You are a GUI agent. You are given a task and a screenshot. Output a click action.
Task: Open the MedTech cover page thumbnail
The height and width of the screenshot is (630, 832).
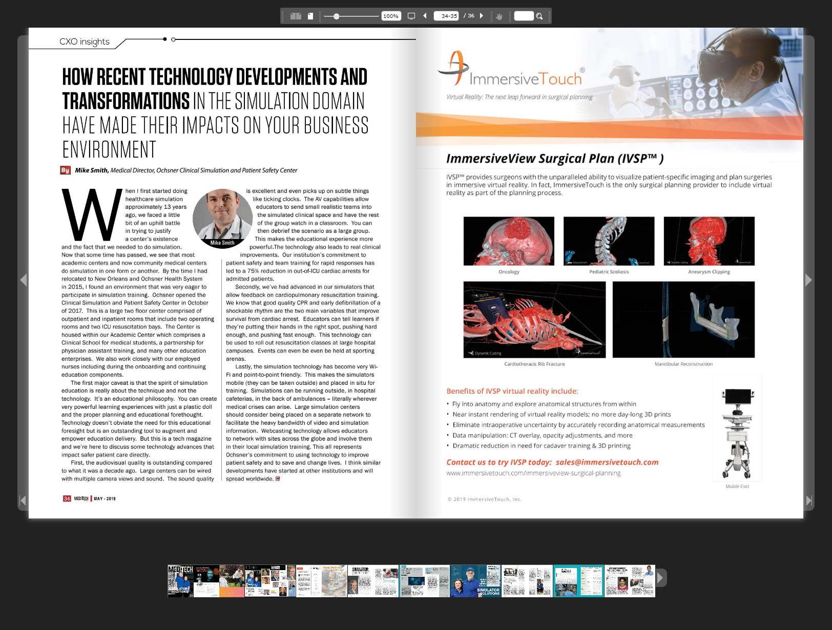click(180, 581)
